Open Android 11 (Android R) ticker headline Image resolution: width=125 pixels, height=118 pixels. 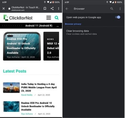point(39,26)
